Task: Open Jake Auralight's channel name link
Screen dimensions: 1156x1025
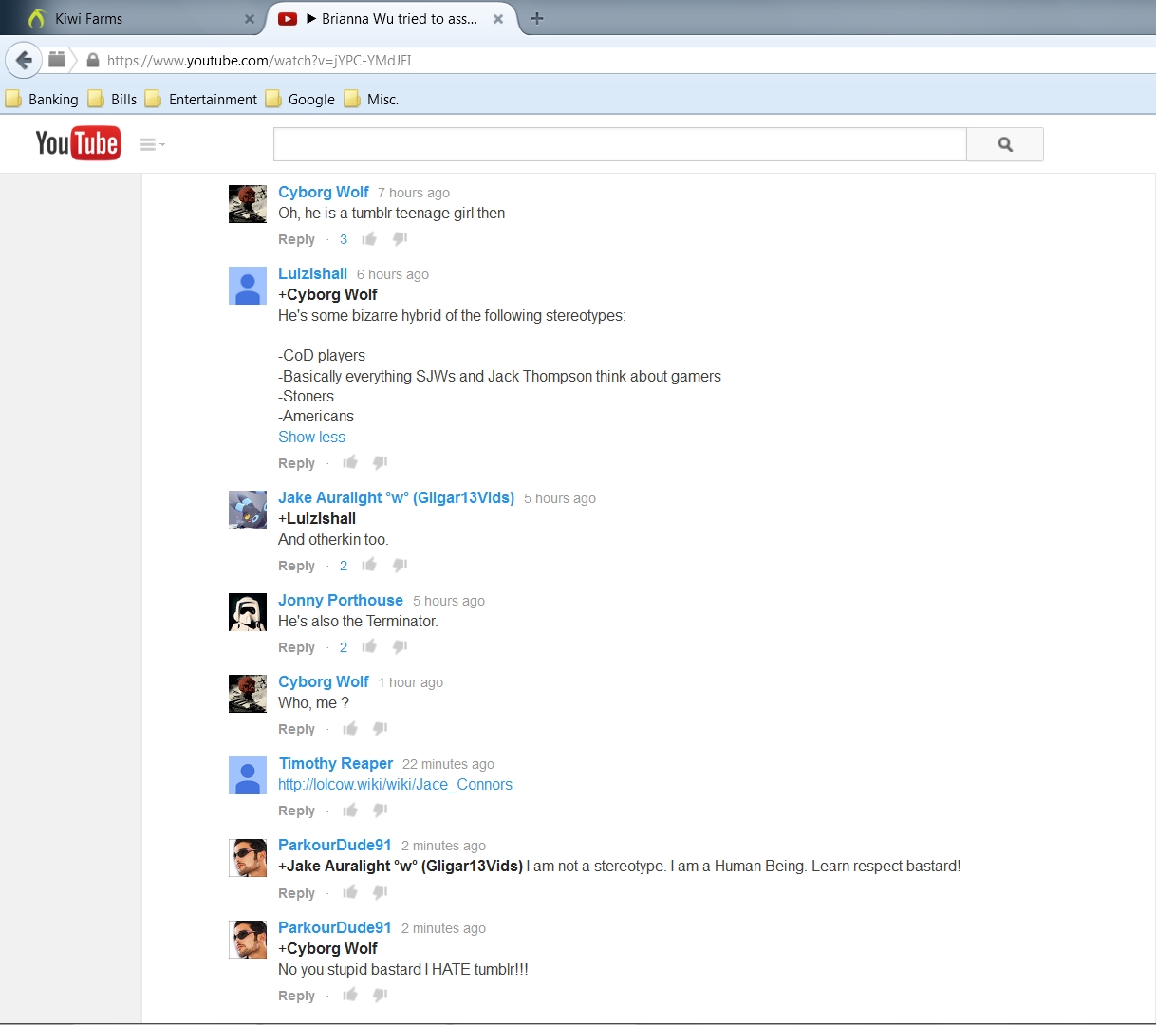Action: point(396,497)
